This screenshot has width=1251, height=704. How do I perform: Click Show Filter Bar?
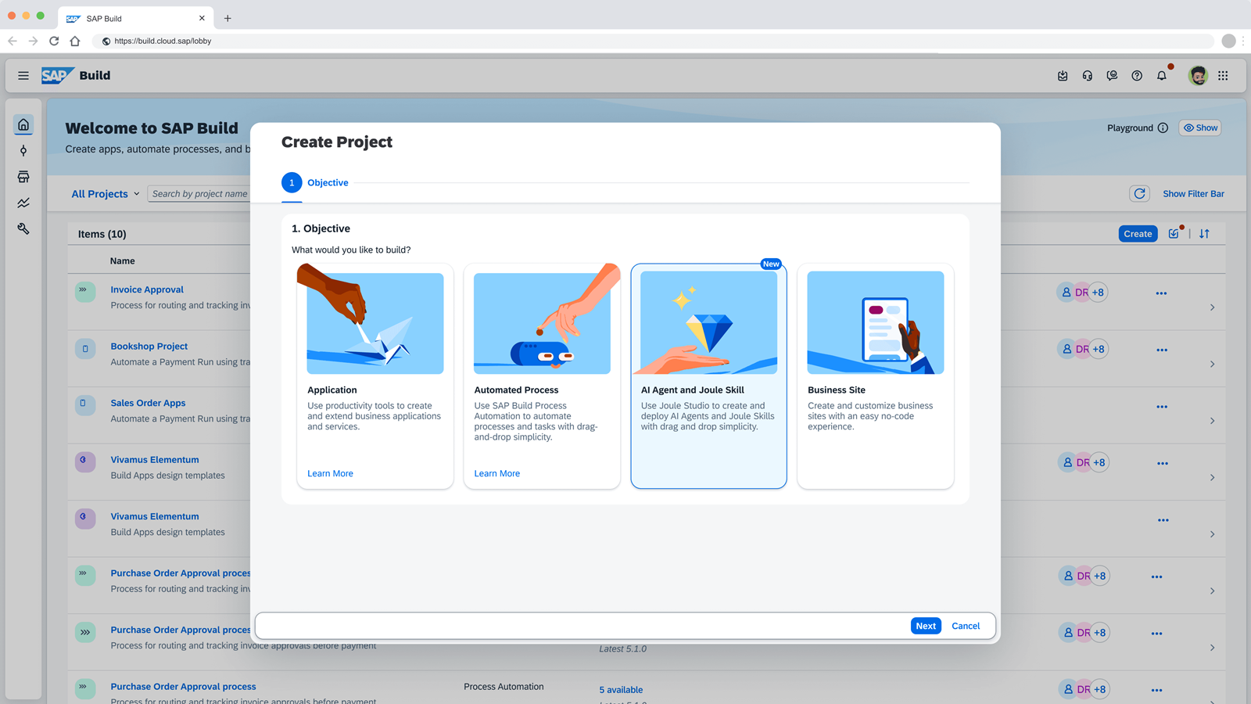[x=1193, y=194]
